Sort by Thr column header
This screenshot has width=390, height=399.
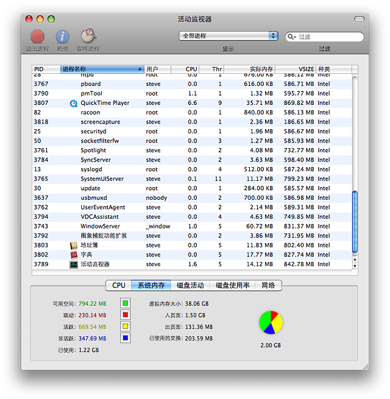(211, 69)
